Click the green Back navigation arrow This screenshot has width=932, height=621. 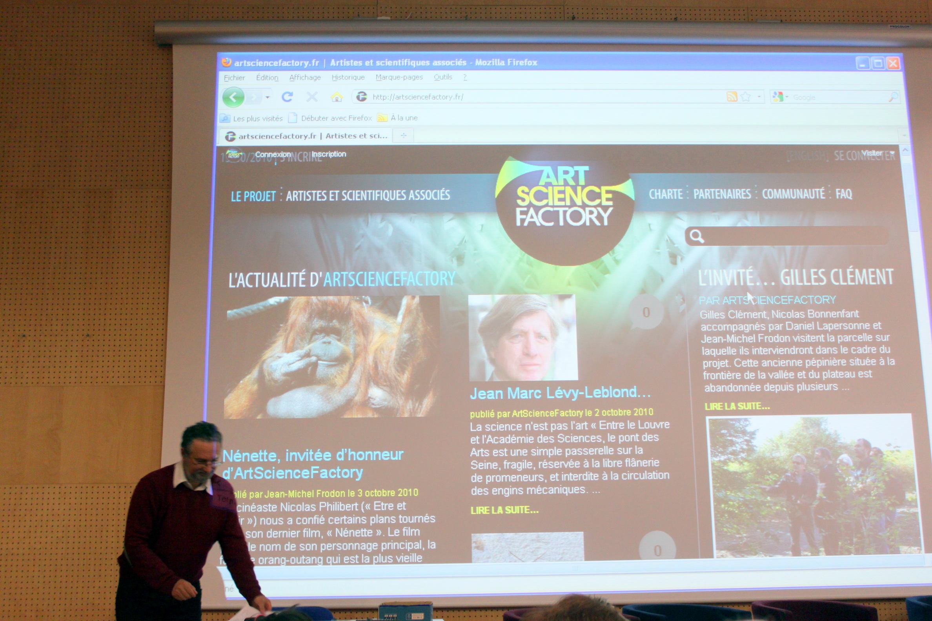coord(233,97)
